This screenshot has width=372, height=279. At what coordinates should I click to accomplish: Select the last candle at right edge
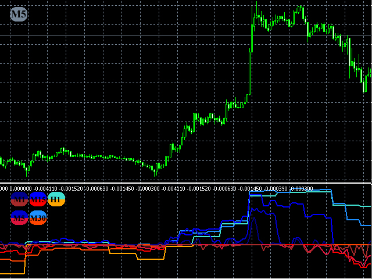coord(371,72)
